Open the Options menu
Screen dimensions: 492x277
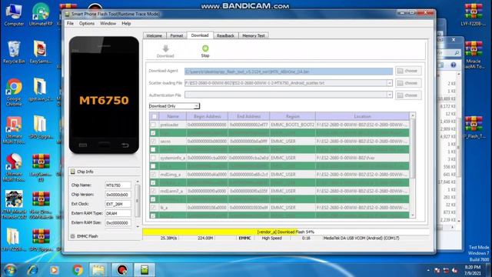coord(87,24)
